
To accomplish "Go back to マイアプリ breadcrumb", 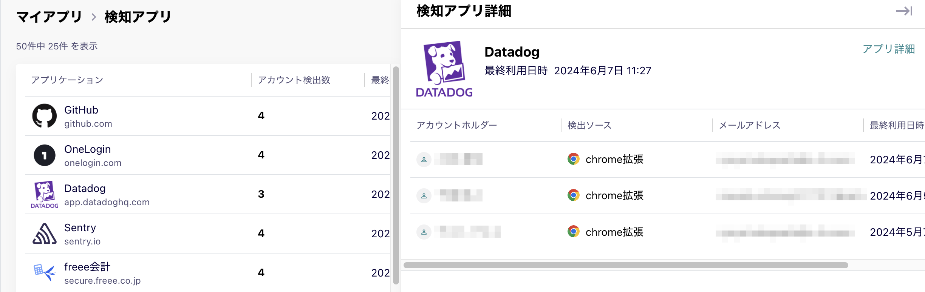I will [49, 17].
